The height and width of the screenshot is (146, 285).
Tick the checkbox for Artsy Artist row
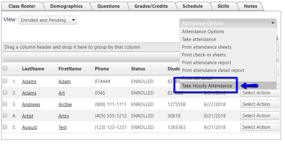(x=5, y=116)
